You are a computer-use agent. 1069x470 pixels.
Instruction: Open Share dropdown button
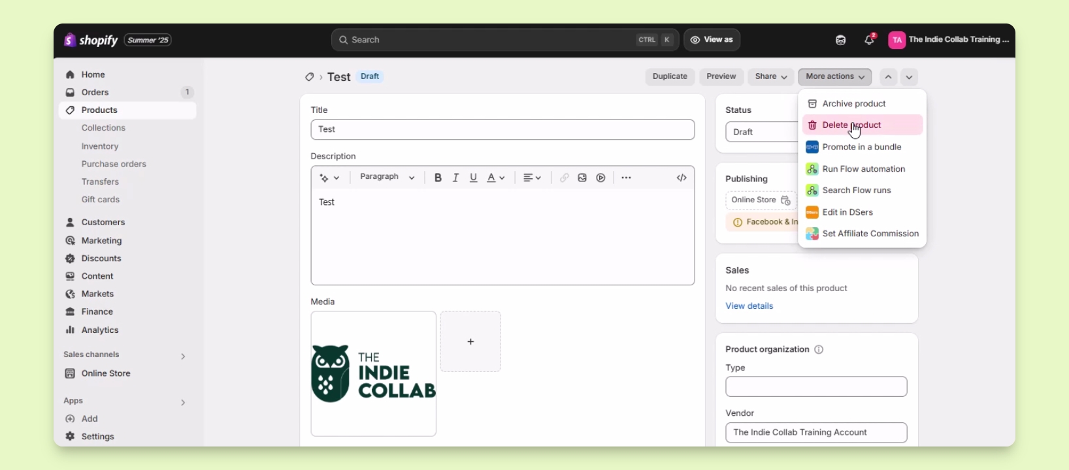click(771, 77)
